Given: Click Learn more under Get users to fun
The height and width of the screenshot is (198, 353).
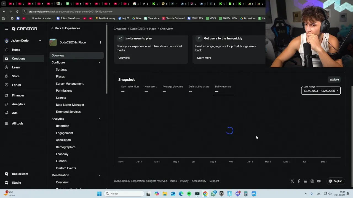Looking at the screenshot, I should point(204,58).
